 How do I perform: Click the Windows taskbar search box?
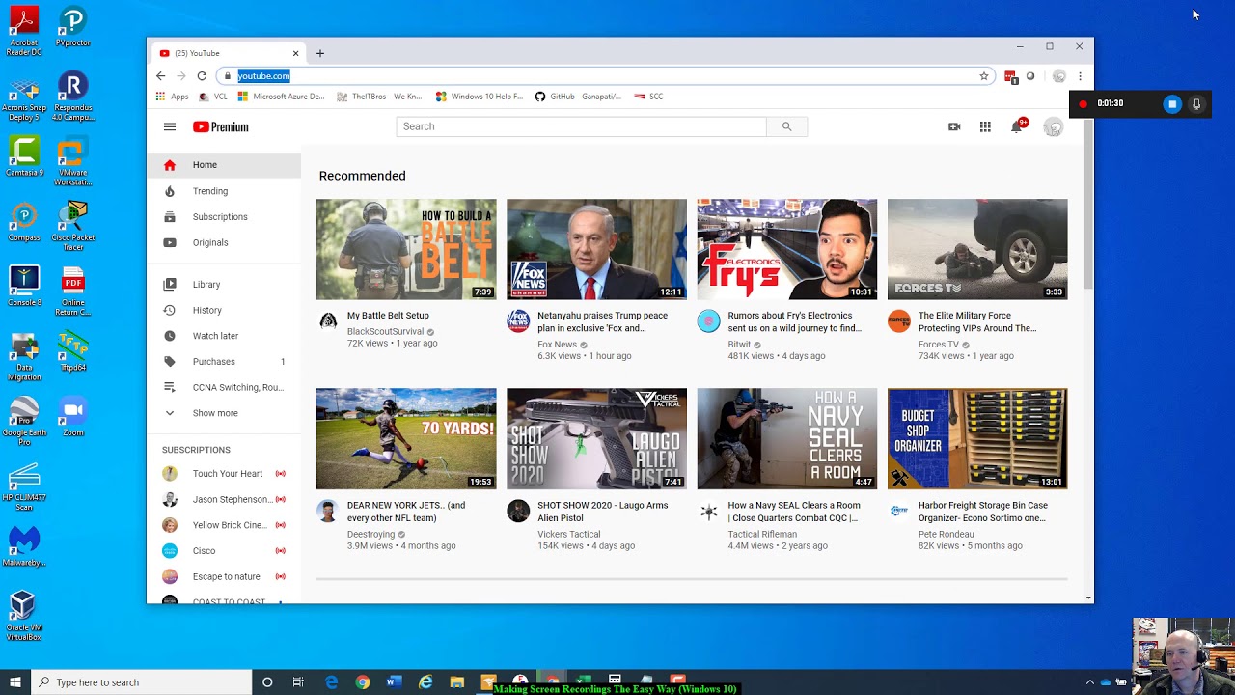[x=141, y=682]
